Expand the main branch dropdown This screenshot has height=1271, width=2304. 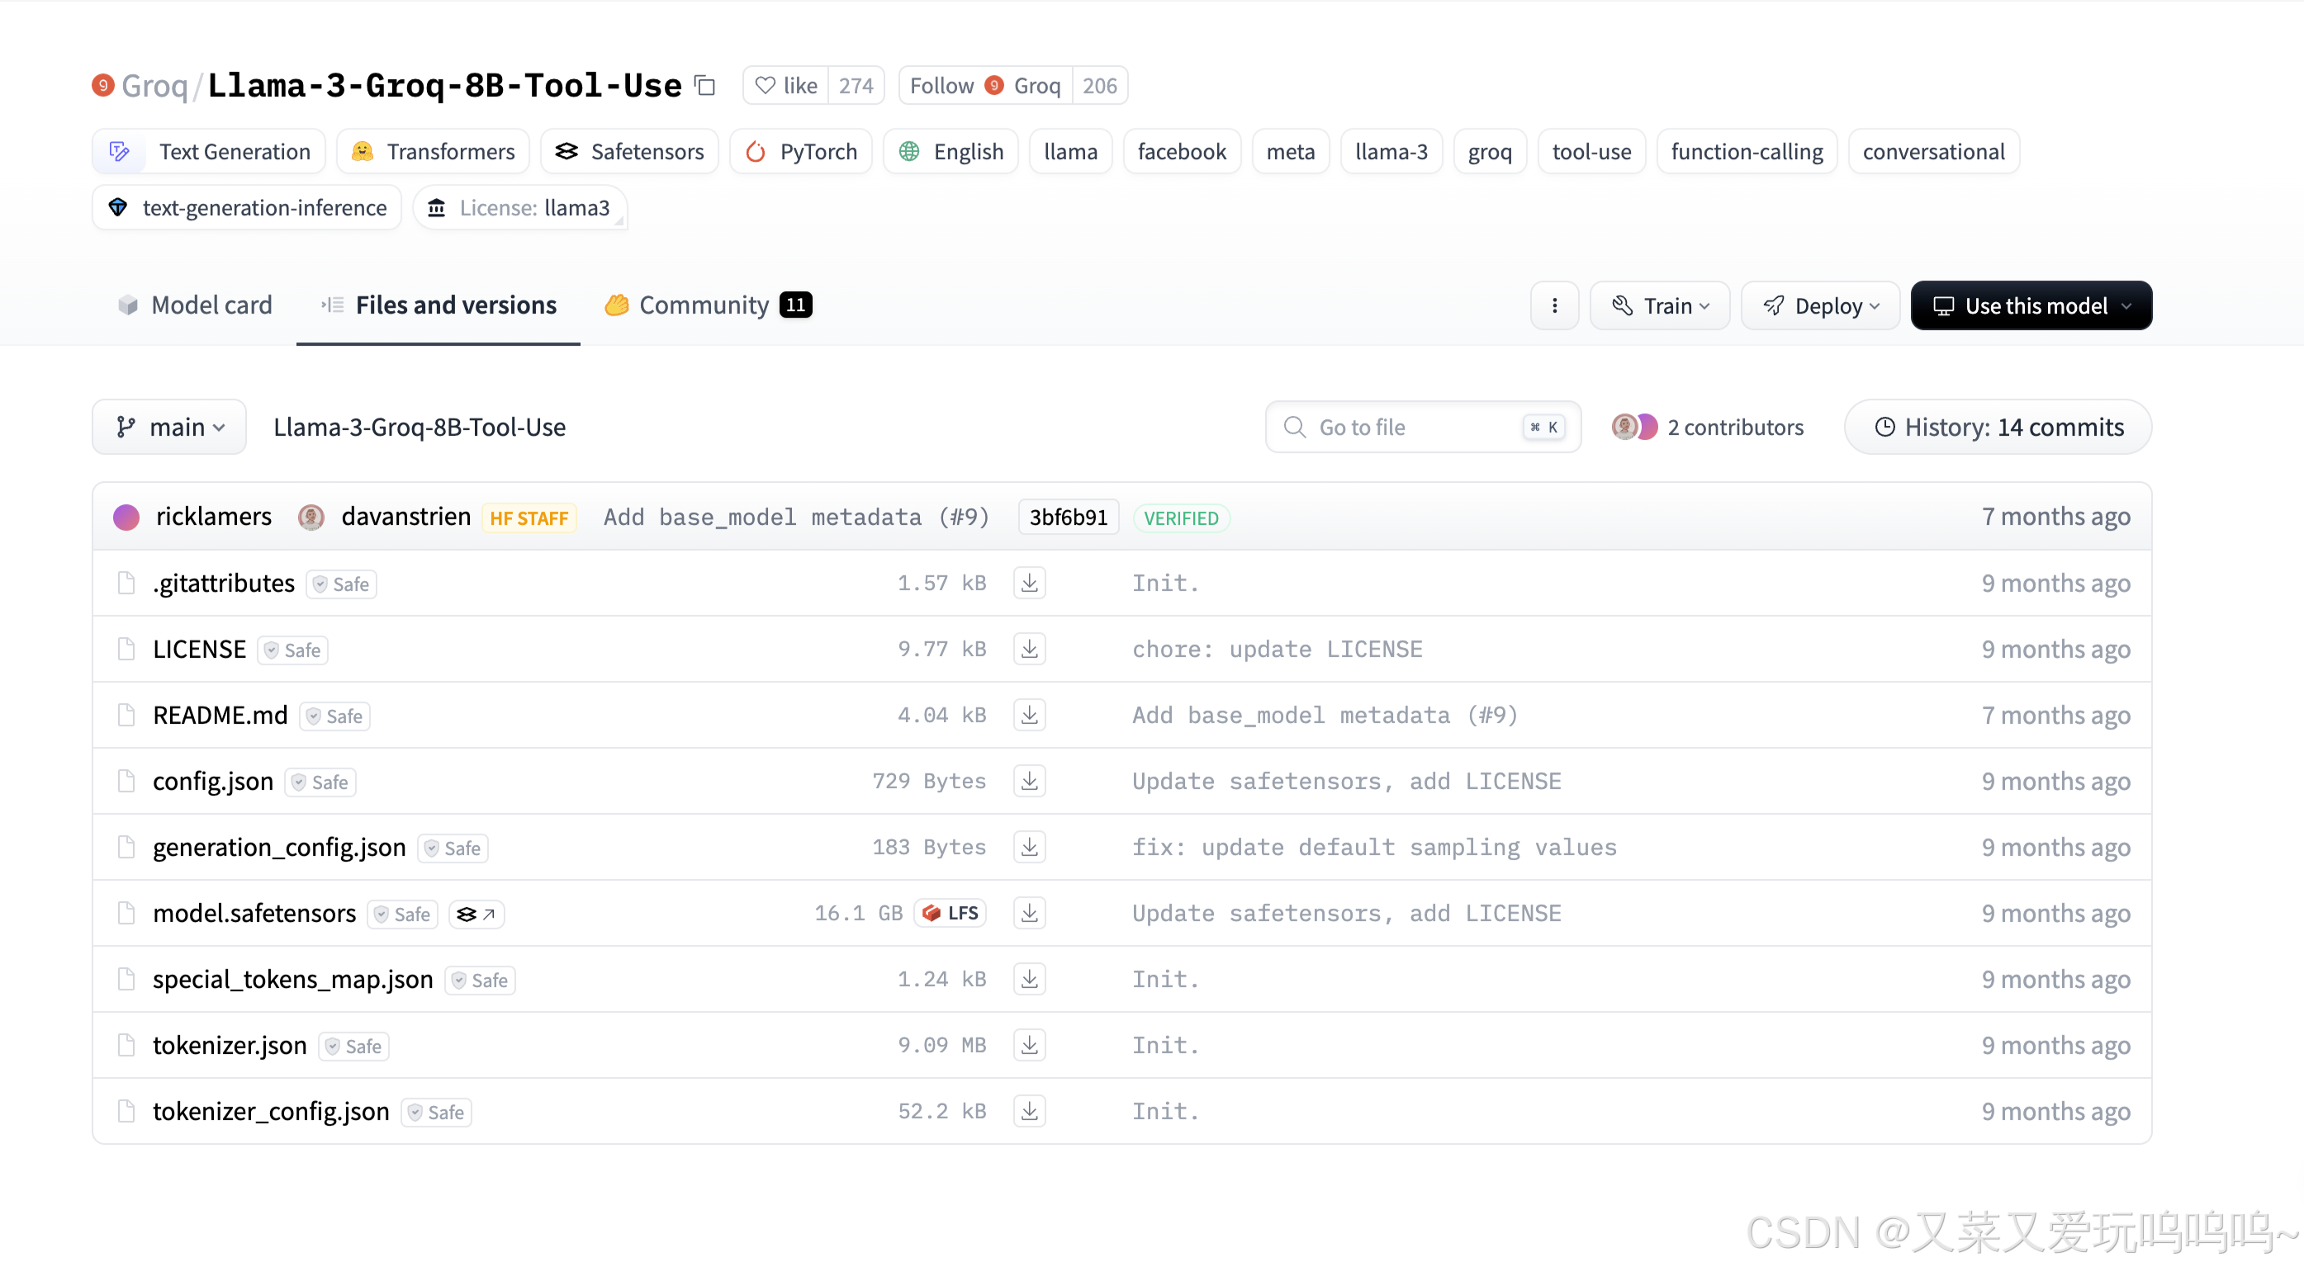coord(169,428)
